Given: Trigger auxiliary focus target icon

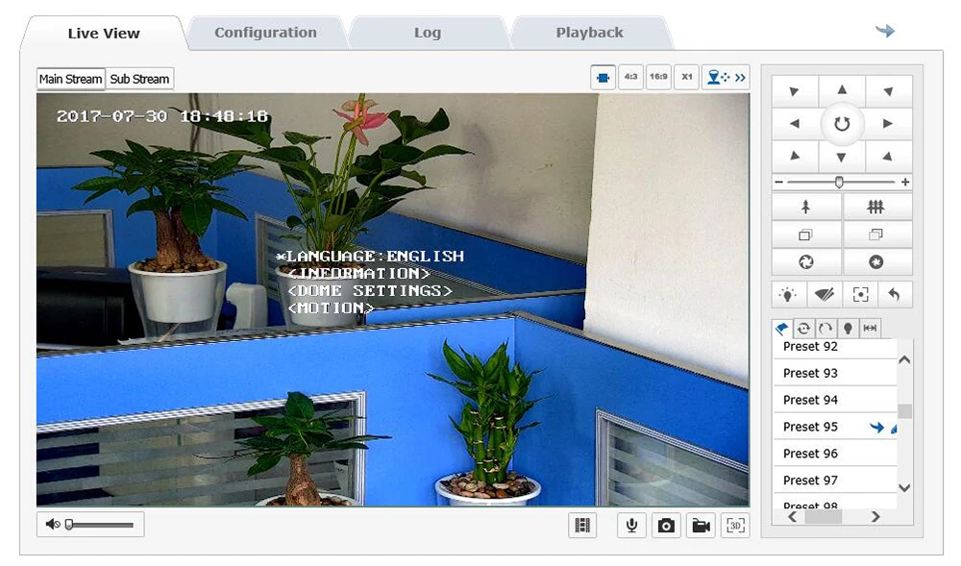Looking at the screenshot, I should (860, 295).
